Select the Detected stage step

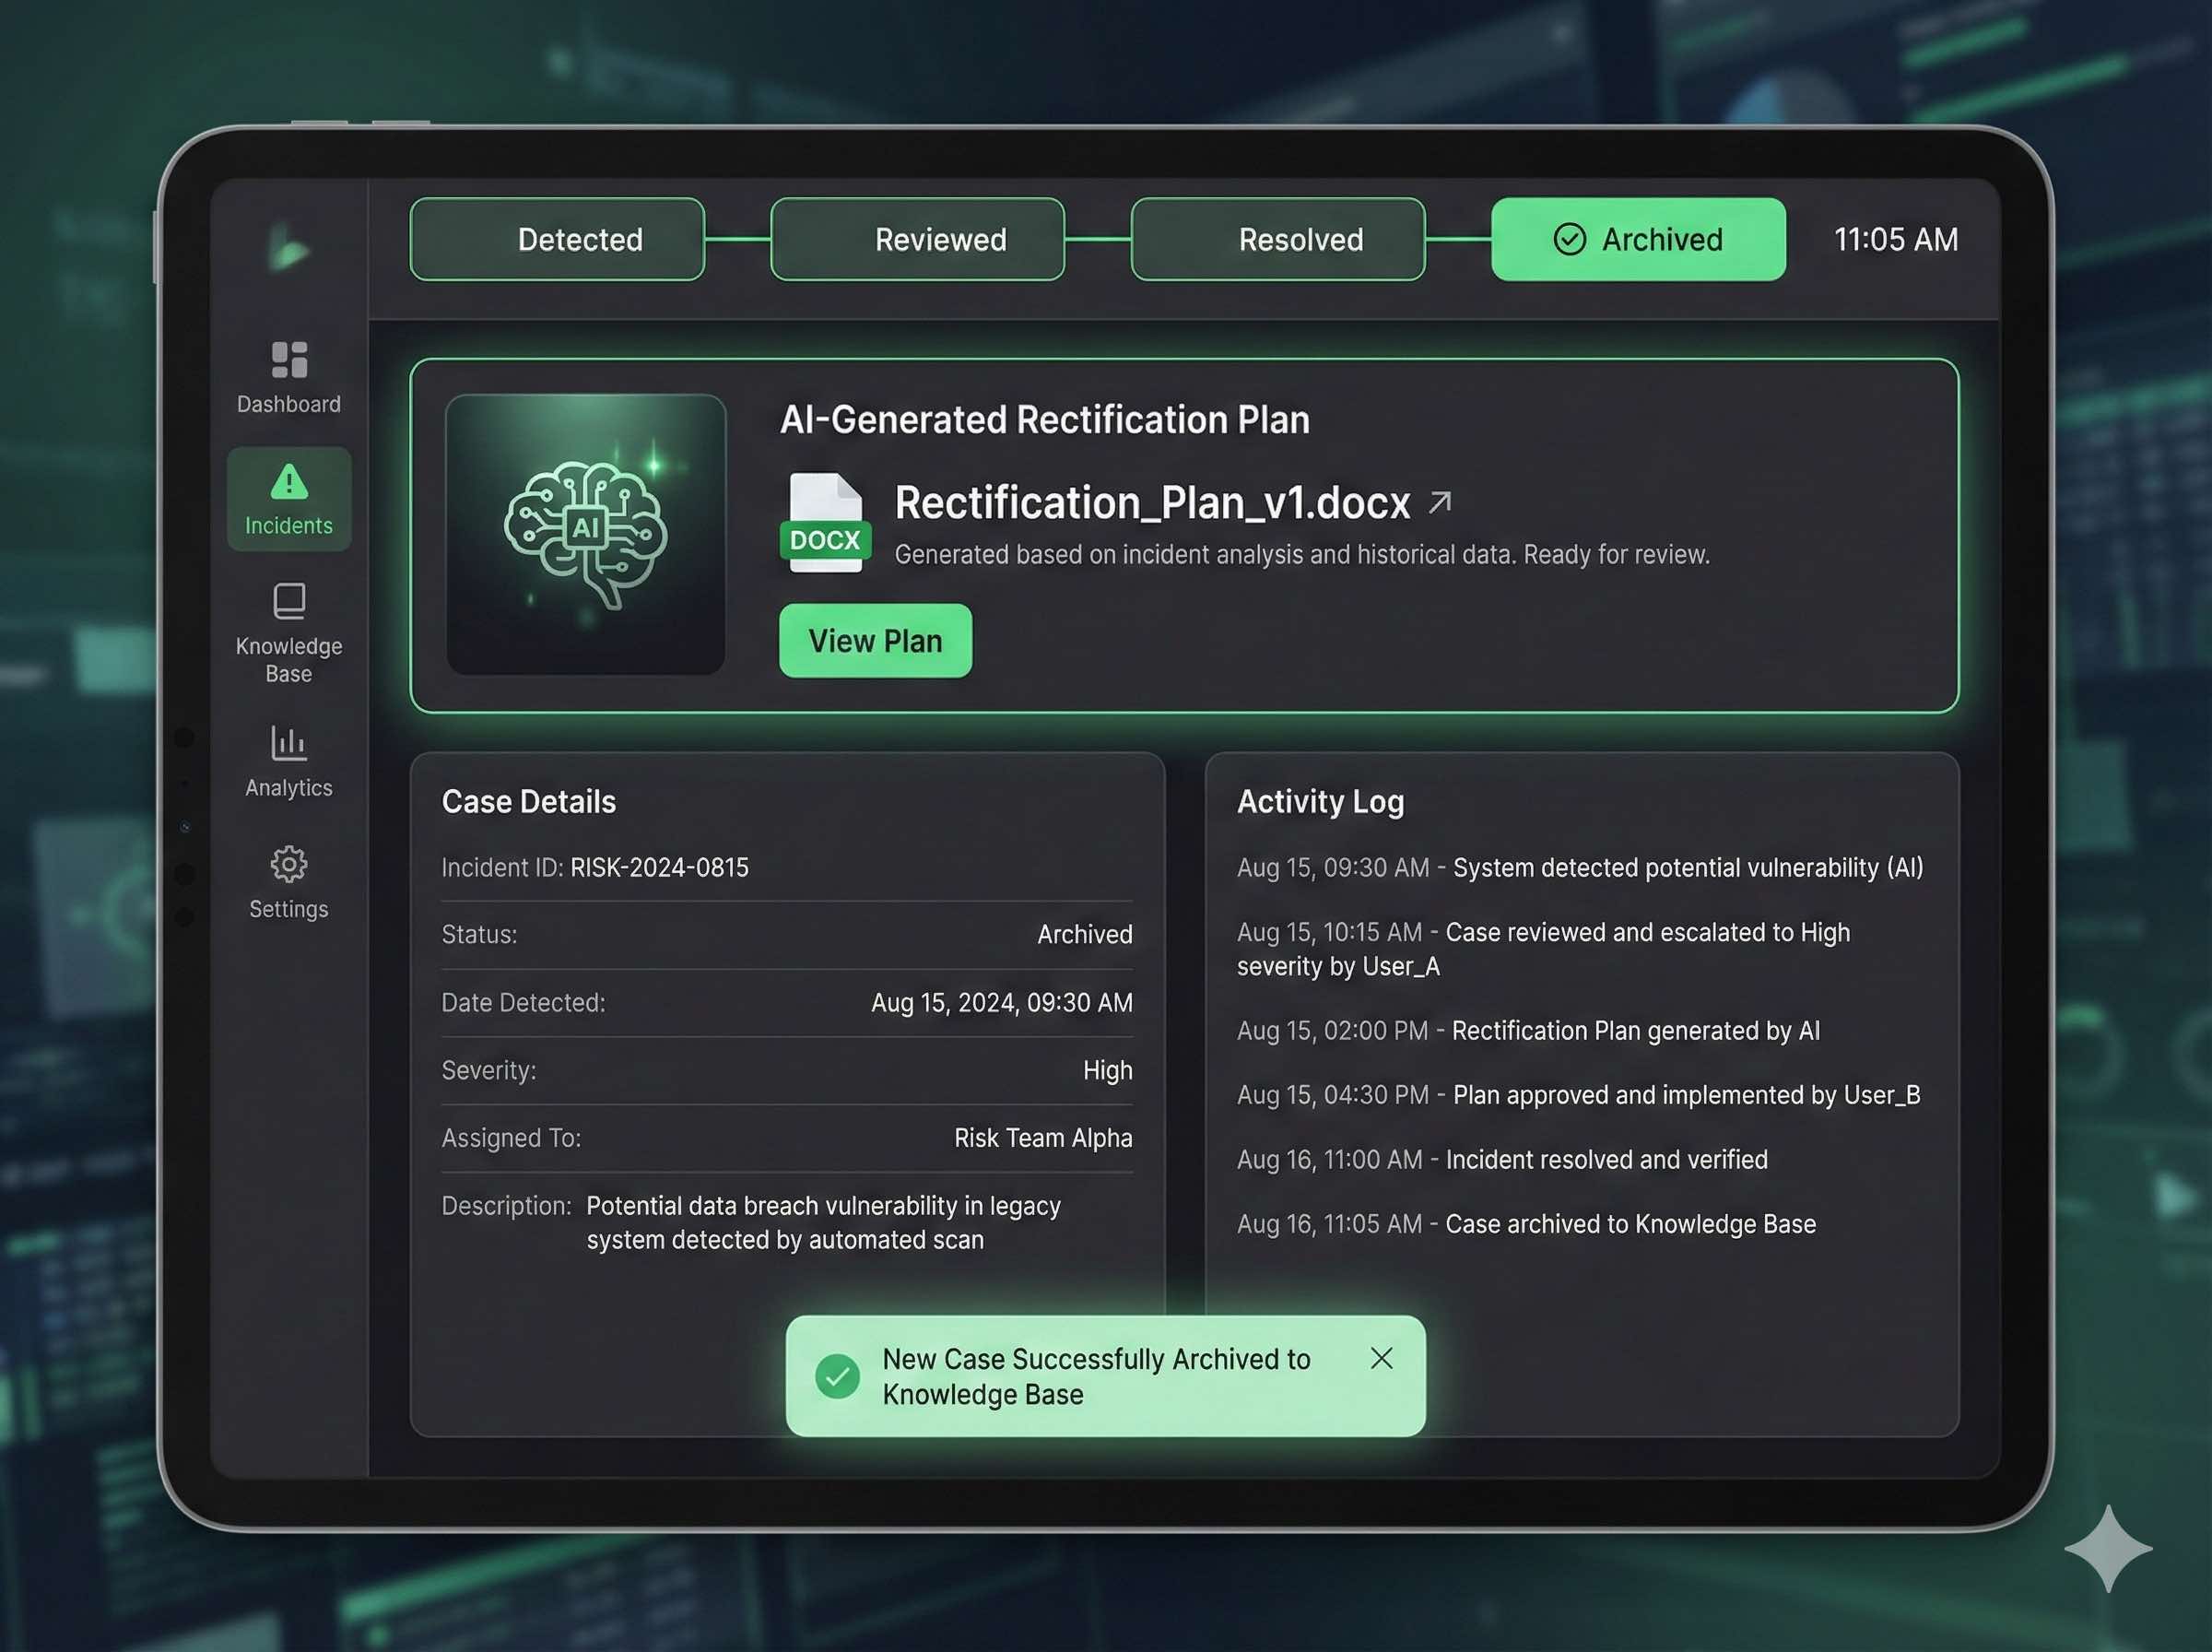(558, 240)
